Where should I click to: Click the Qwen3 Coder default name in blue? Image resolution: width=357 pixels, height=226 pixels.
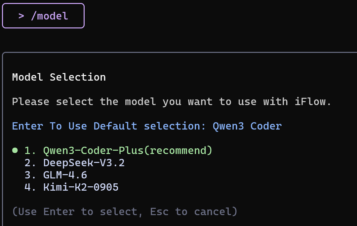[247, 126]
